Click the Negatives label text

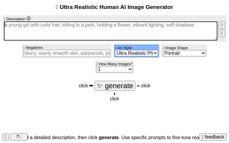[34, 47]
